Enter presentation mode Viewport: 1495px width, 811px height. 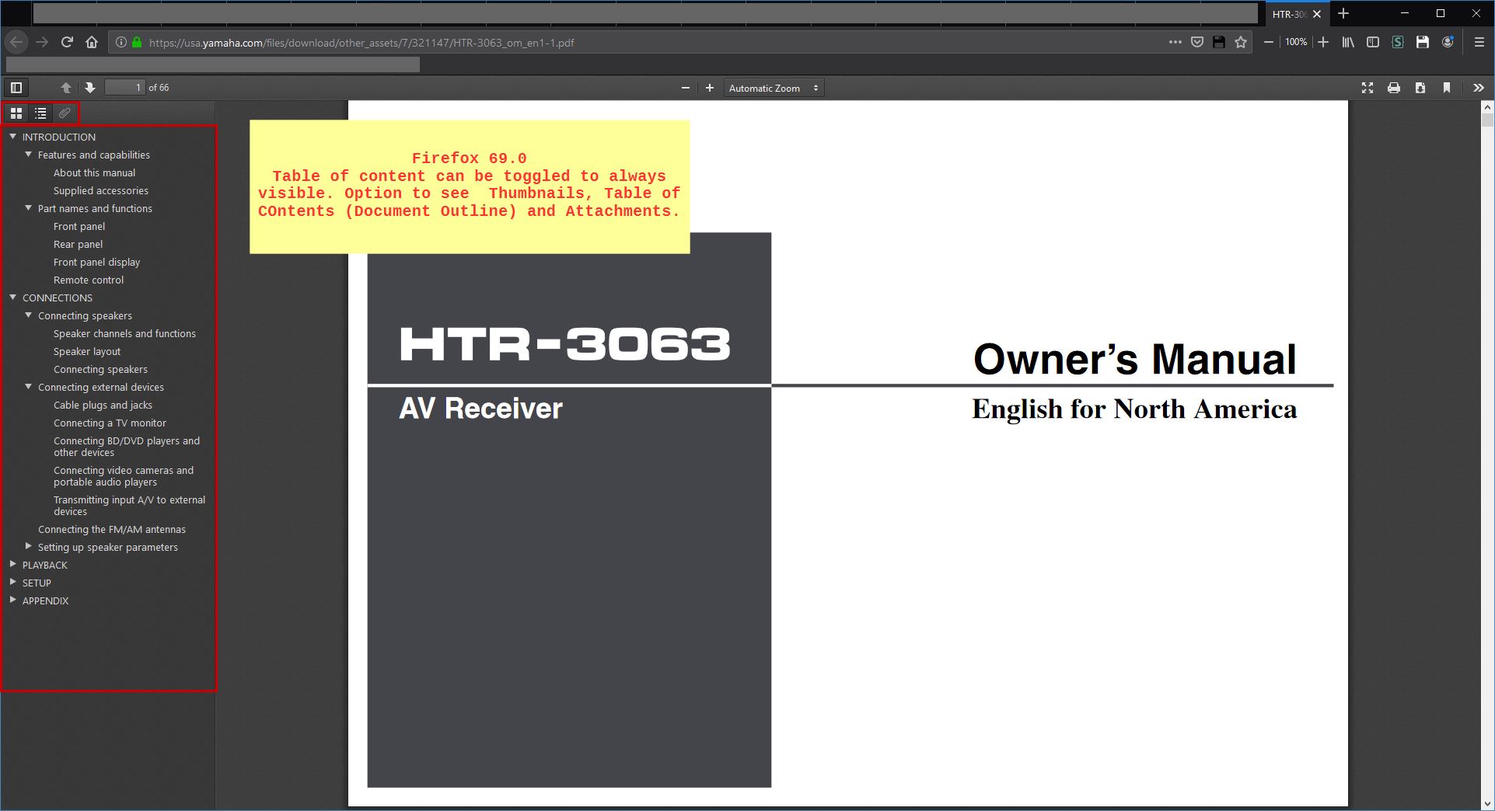pos(1368,87)
